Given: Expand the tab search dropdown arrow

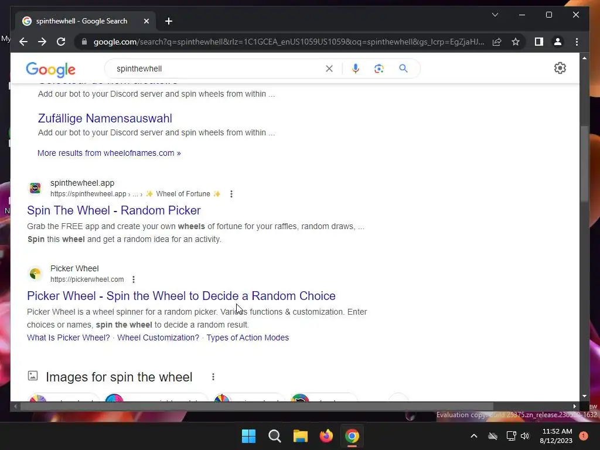Looking at the screenshot, I should [495, 15].
